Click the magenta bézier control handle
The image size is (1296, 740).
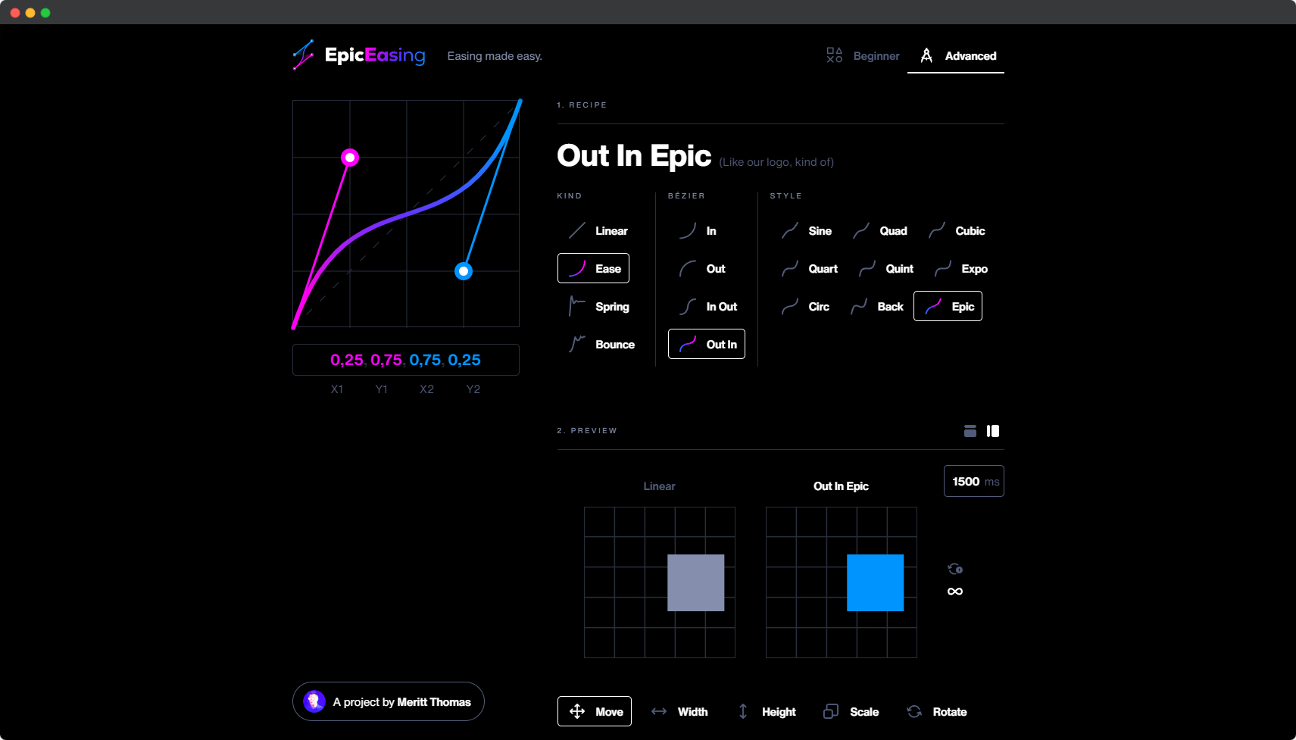click(x=350, y=158)
